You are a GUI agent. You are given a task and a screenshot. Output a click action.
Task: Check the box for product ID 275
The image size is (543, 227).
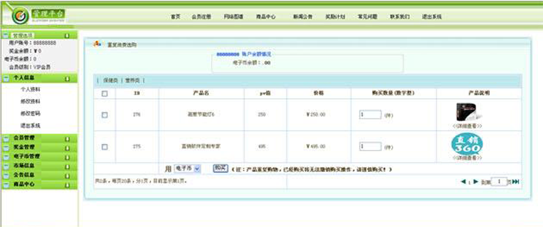[105, 147]
